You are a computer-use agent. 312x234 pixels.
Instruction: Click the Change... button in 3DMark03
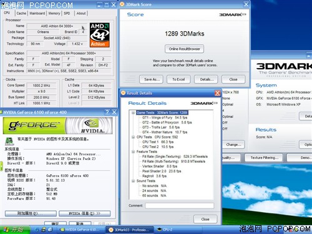coord(233,145)
